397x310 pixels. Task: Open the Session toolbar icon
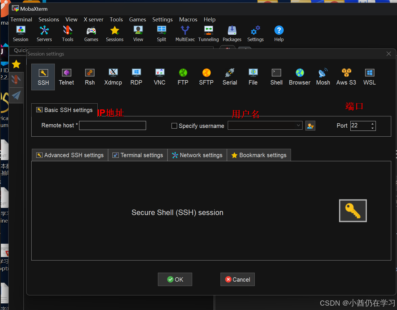point(21,34)
